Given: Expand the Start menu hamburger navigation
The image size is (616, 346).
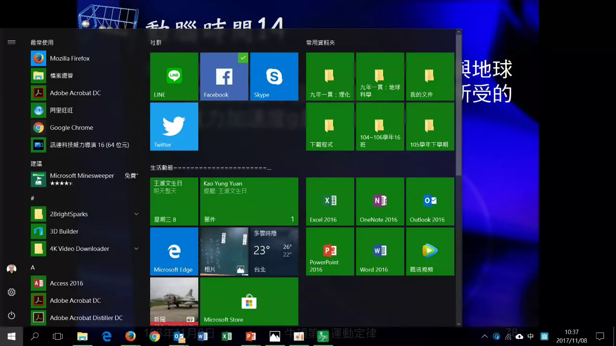Looking at the screenshot, I should (x=12, y=42).
